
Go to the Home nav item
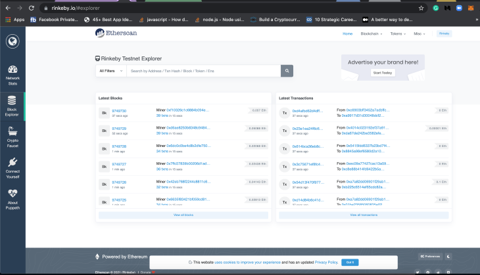point(347,33)
